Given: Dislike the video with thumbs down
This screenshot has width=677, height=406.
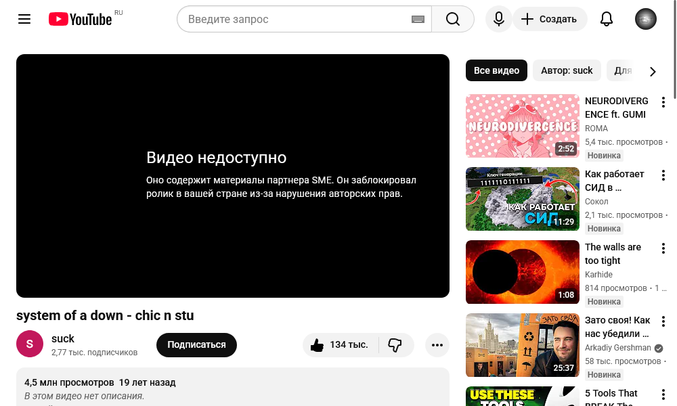Looking at the screenshot, I should point(395,345).
